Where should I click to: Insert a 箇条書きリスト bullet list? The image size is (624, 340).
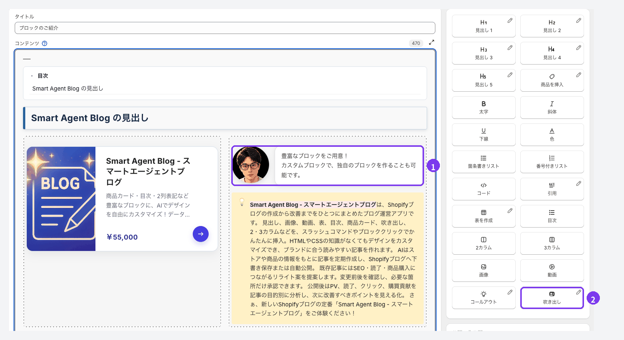484,162
